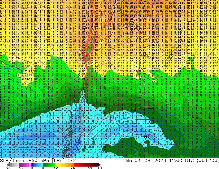This screenshot has height=169, width=219.
Task: Click the "26" label on the color scale
Action: tap(73, 168)
